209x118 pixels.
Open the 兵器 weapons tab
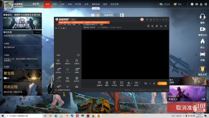coord(69,4)
